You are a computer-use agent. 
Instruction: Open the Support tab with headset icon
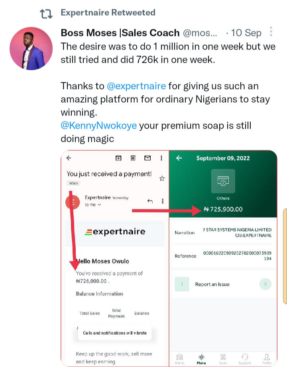(x=245, y=358)
